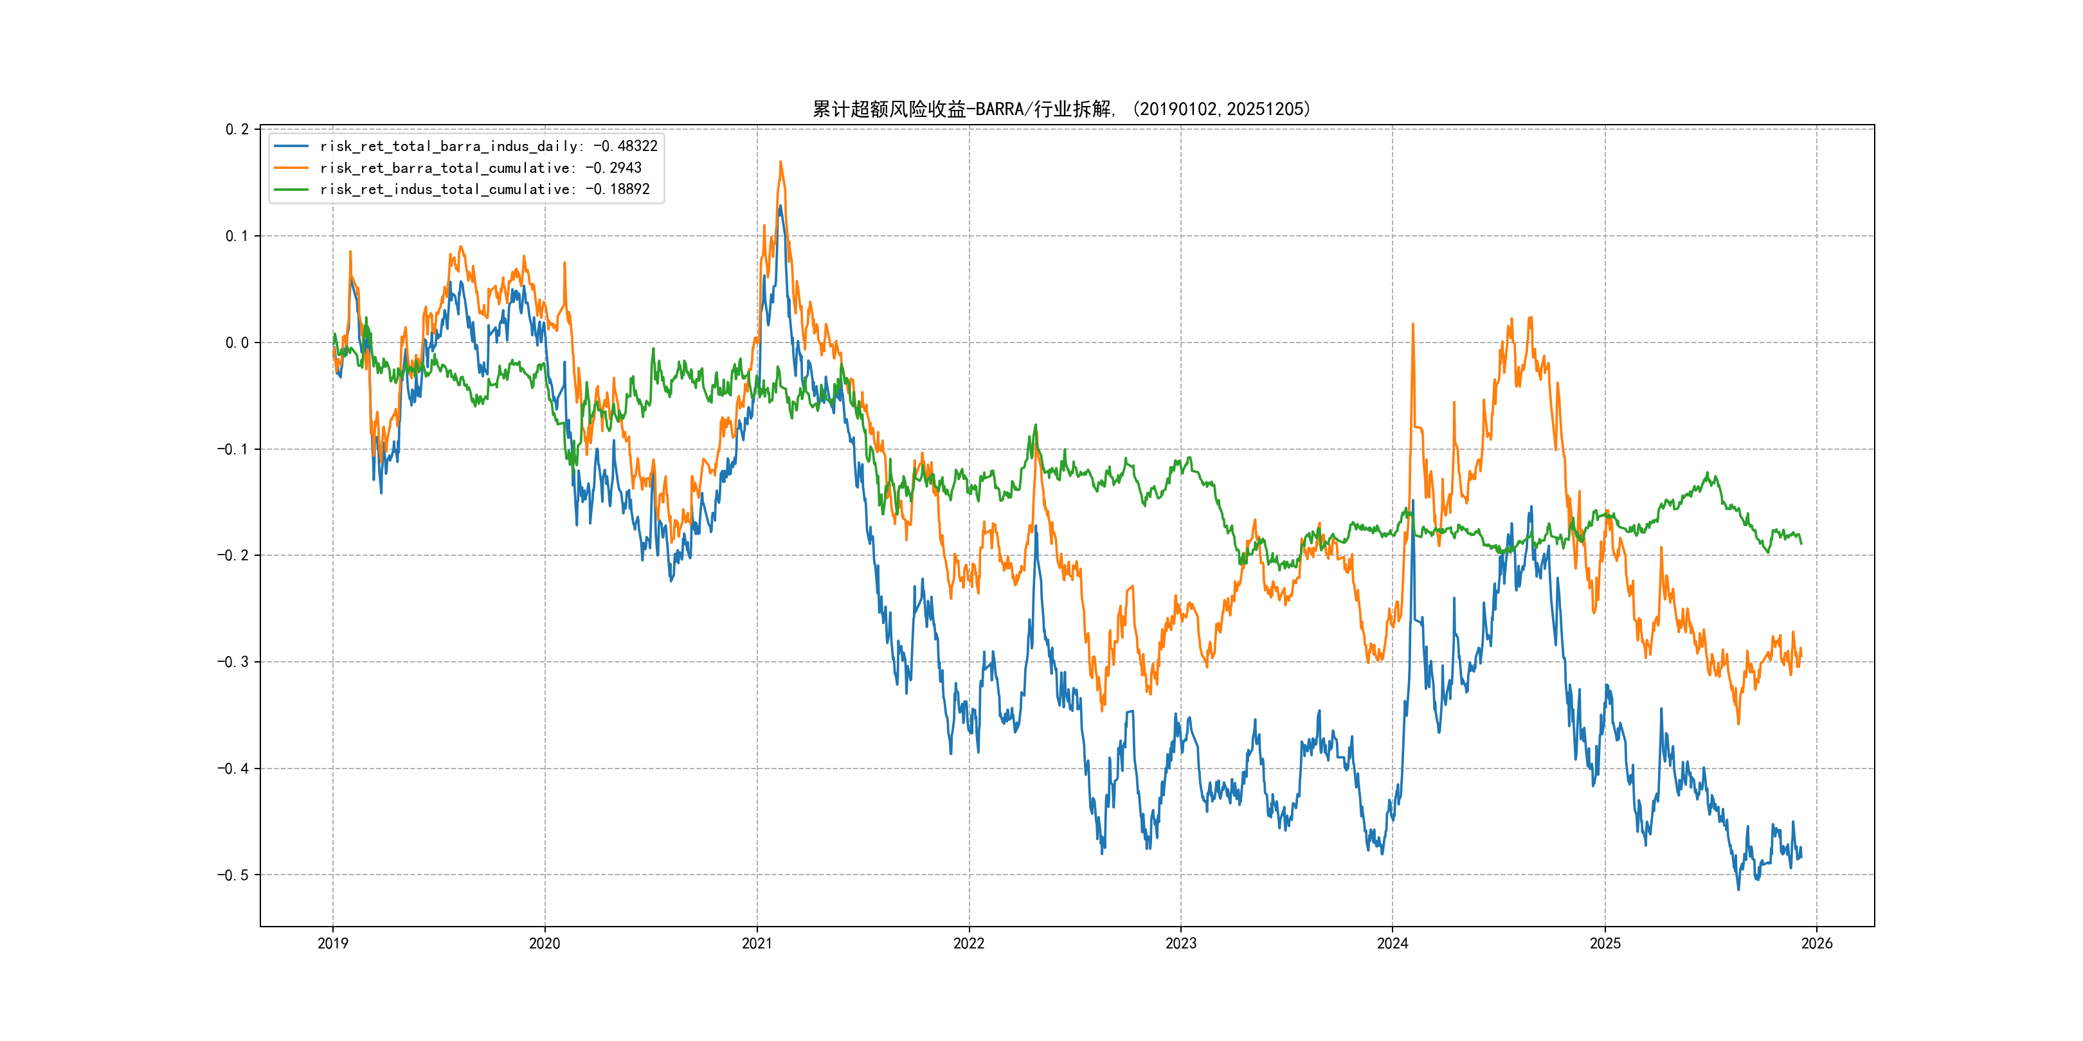Click the 2025 x-axis tick label

pos(1605,943)
